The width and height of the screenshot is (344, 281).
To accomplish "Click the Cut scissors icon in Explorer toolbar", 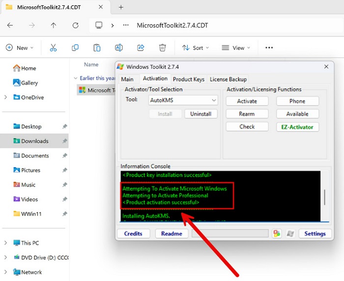I will pos(53,48).
